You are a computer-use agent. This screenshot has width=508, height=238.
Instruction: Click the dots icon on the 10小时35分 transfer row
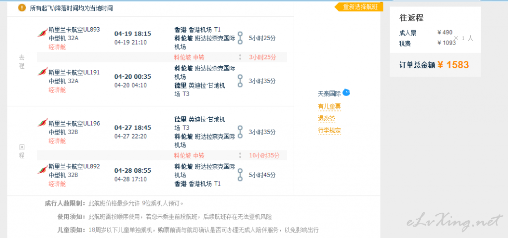click(x=240, y=155)
